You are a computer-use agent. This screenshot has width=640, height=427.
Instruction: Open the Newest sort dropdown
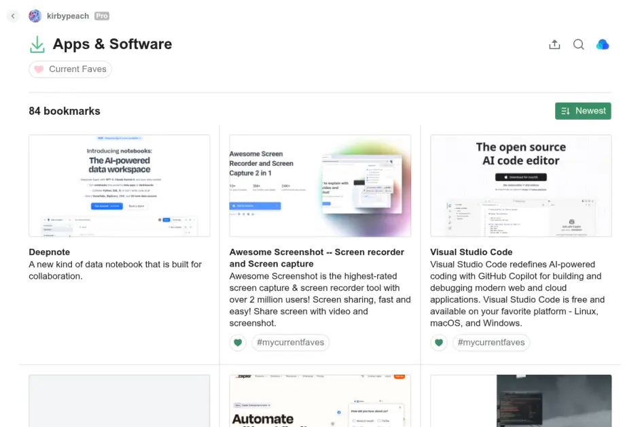tap(583, 111)
